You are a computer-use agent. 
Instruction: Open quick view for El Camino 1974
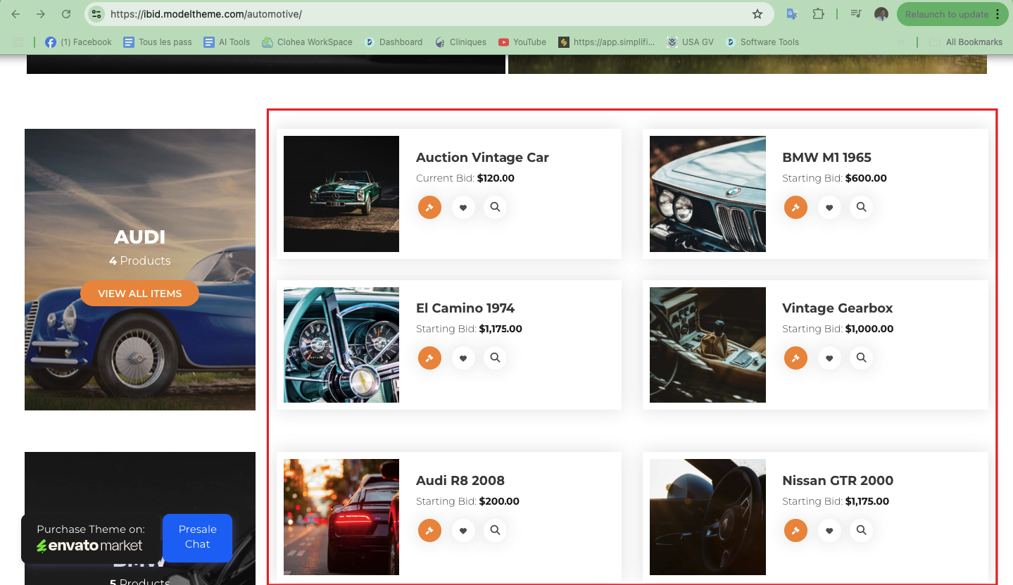point(496,358)
